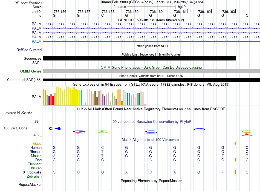Click the Layered H3K27Ac label
This screenshot has height=191, width=260.
(18, 113)
